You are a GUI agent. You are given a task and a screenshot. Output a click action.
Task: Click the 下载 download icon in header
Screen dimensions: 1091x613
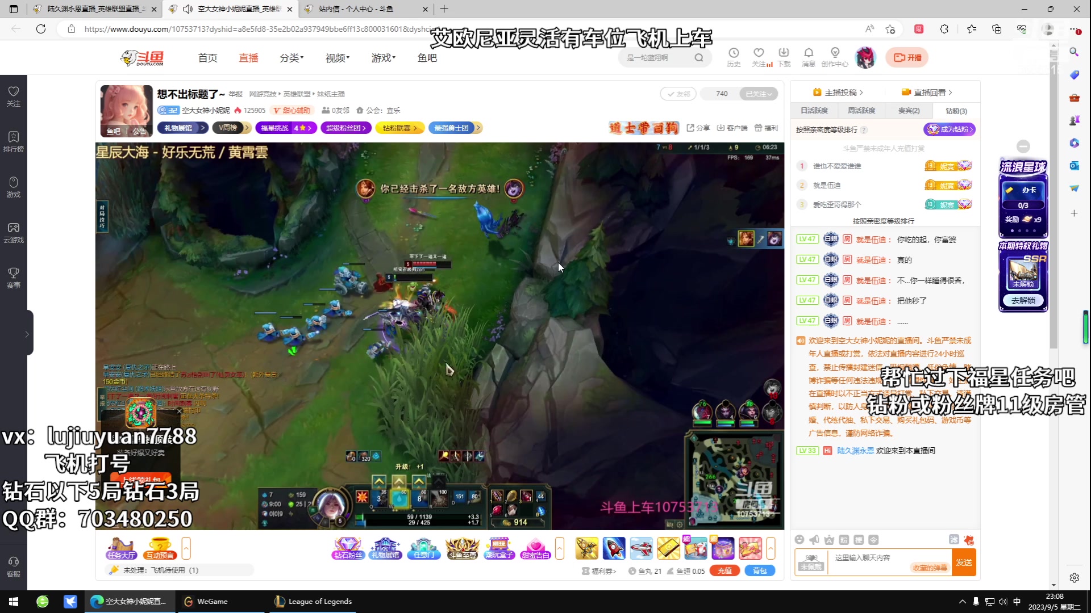[x=784, y=57]
